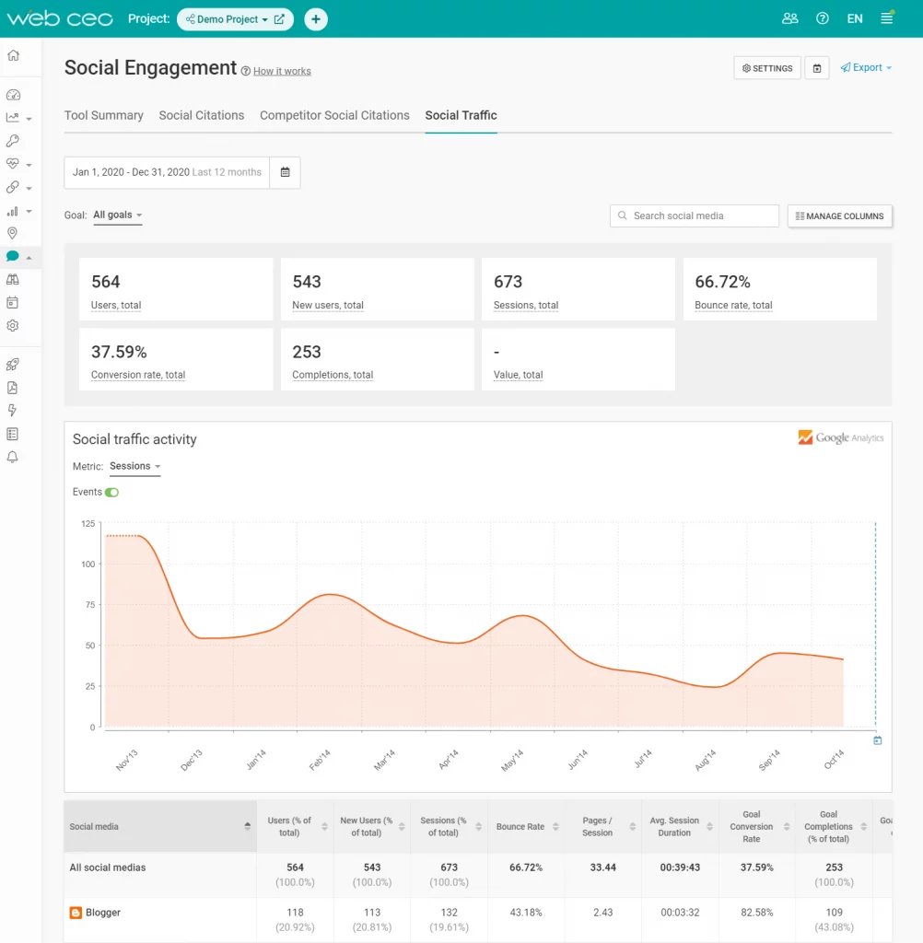Expand the Export dropdown
This screenshot has width=923, height=943.
point(866,68)
